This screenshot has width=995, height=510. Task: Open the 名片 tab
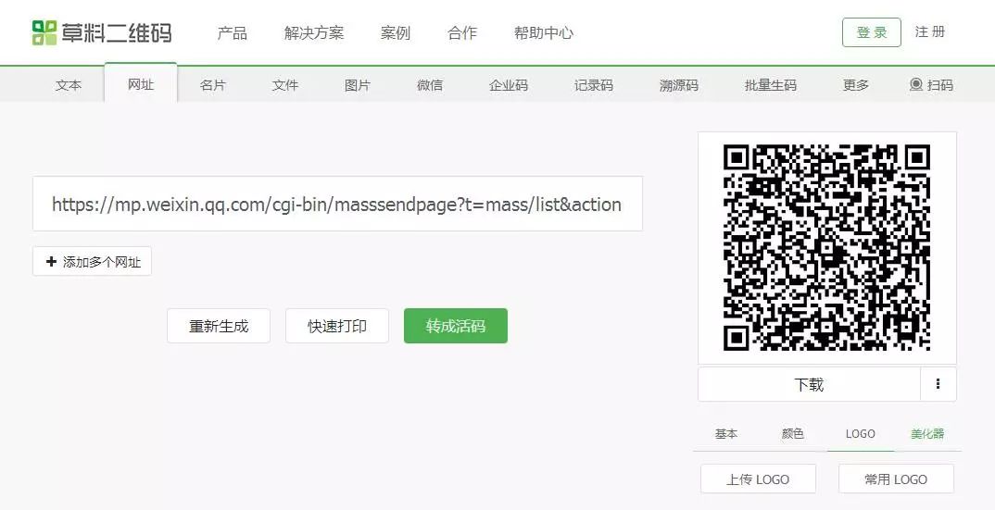coord(212,85)
